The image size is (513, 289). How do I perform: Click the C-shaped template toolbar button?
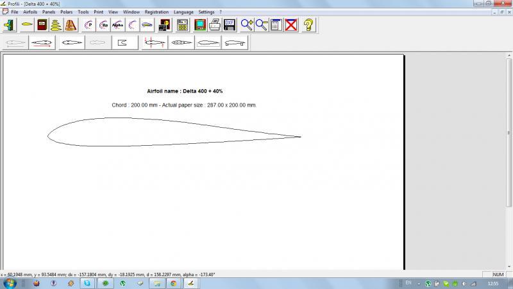[x=124, y=43]
